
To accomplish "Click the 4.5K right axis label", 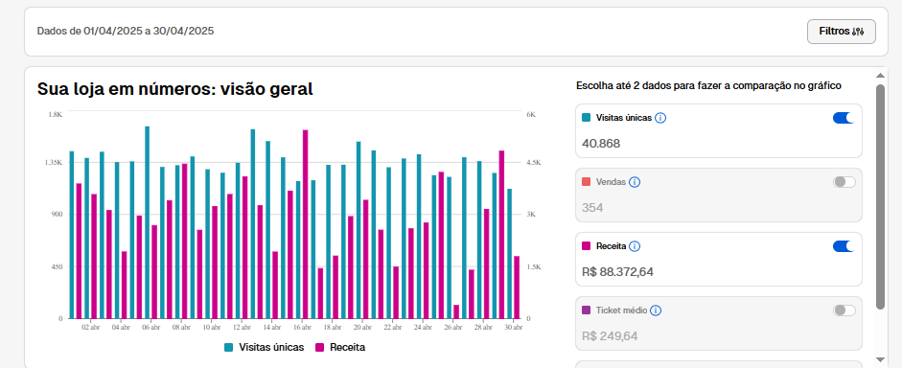I will (534, 163).
